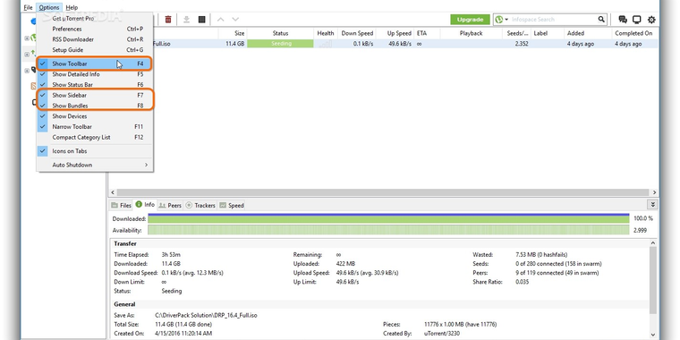Screen dimensions: 680x340
Task: Click the health bars icon in torrent row
Action: tap(326, 44)
